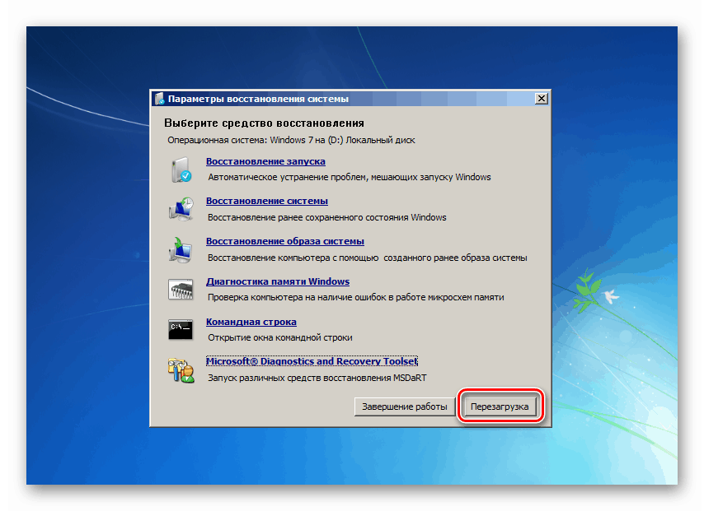Click description Открытие окна командной строки
This screenshot has width=704, height=511.
coord(279,337)
